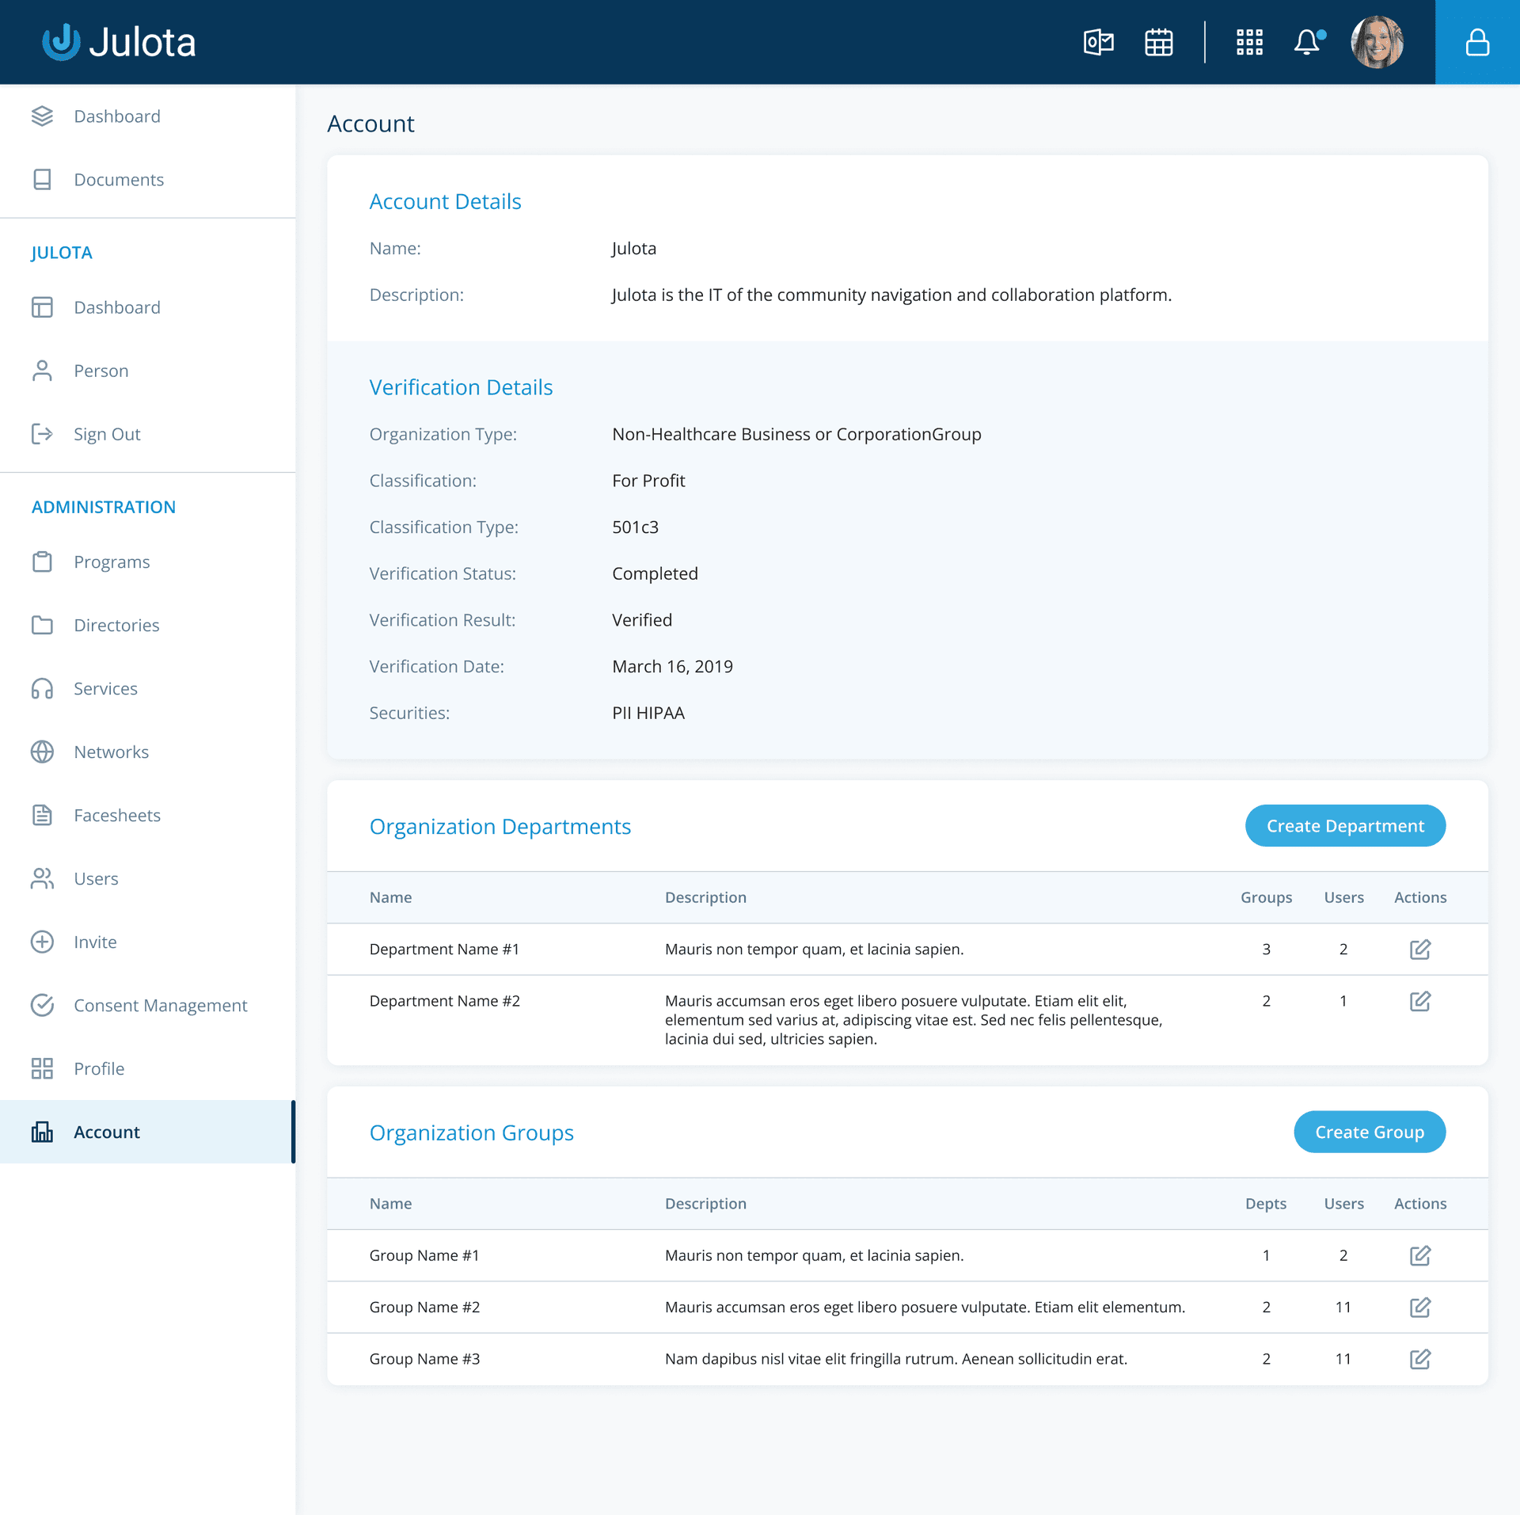The width and height of the screenshot is (1520, 1515).
Task: Click the Profile grid icon
Action: pyautogui.click(x=42, y=1068)
